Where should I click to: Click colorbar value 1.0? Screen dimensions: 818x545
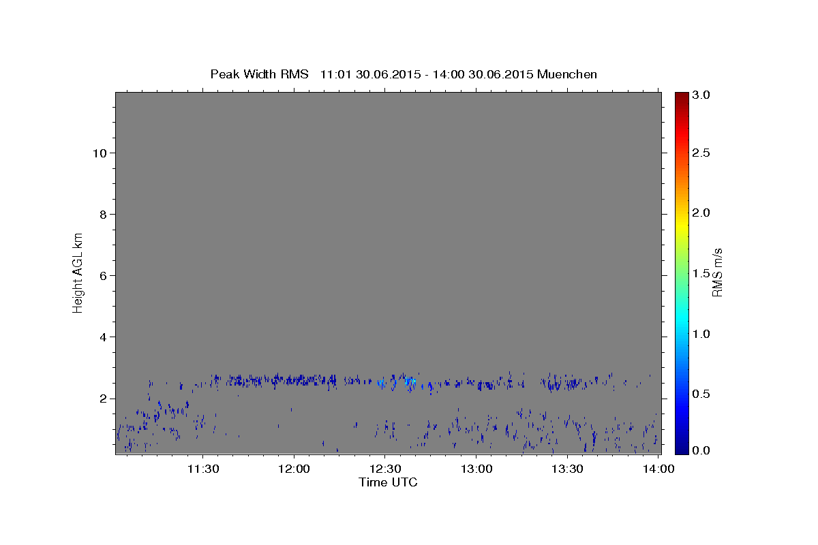702,334
